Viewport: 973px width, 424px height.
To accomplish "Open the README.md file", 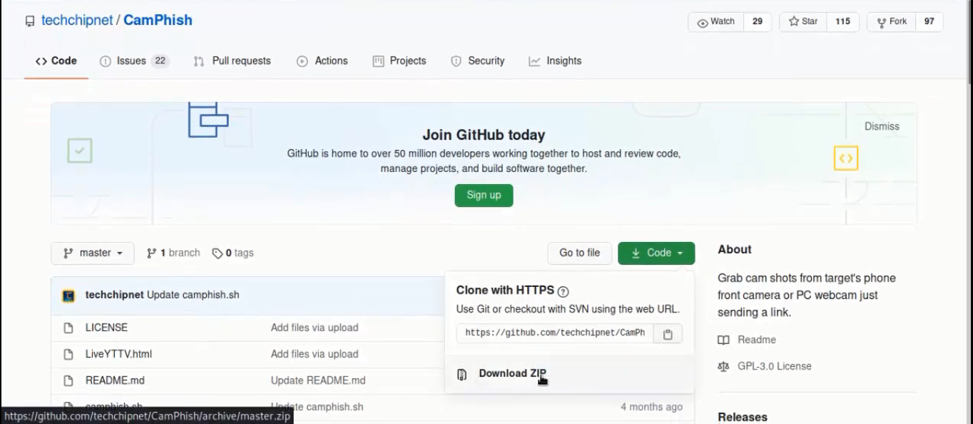I will (x=115, y=381).
